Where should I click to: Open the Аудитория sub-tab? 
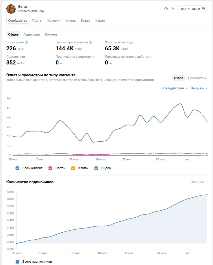tap(32, 34)
